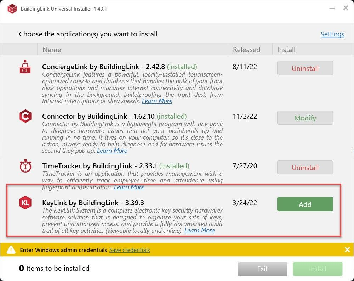This screenshot has width=354, height=281.
Task: Add KeyLink by BuildingLink to install
Action: 305,204
